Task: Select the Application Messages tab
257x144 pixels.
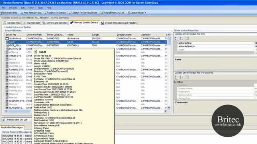Action: [x=12, y=127]
